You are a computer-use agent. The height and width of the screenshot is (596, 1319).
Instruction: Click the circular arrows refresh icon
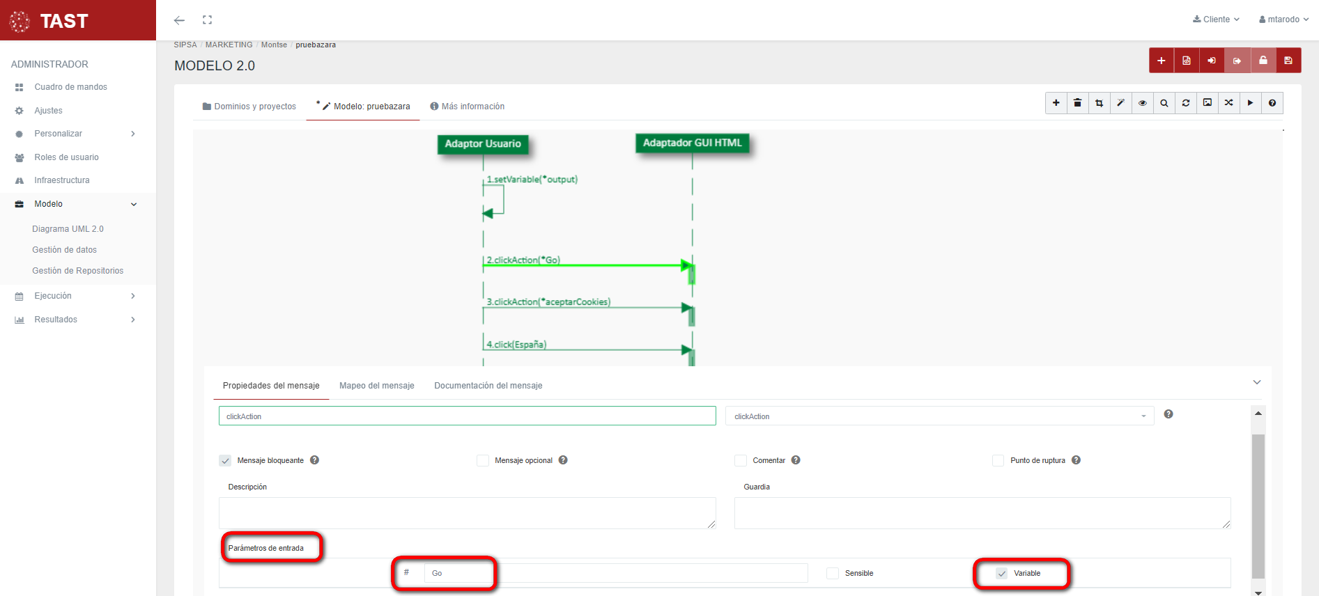click(1185, 103)
